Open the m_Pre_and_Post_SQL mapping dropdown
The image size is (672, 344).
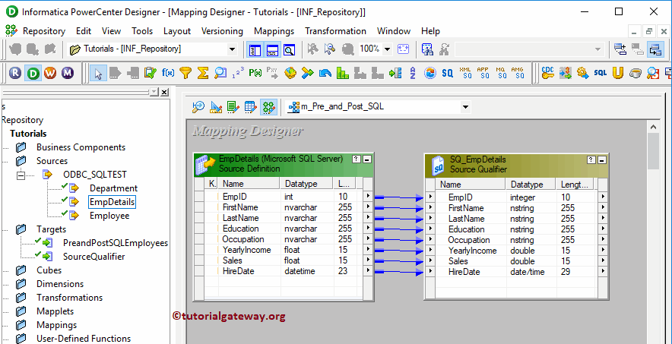(465, 107)
